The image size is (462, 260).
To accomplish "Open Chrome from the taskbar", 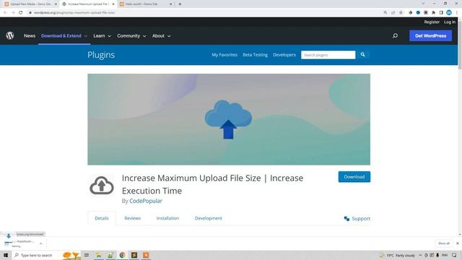I will click(x=122, y=255).
